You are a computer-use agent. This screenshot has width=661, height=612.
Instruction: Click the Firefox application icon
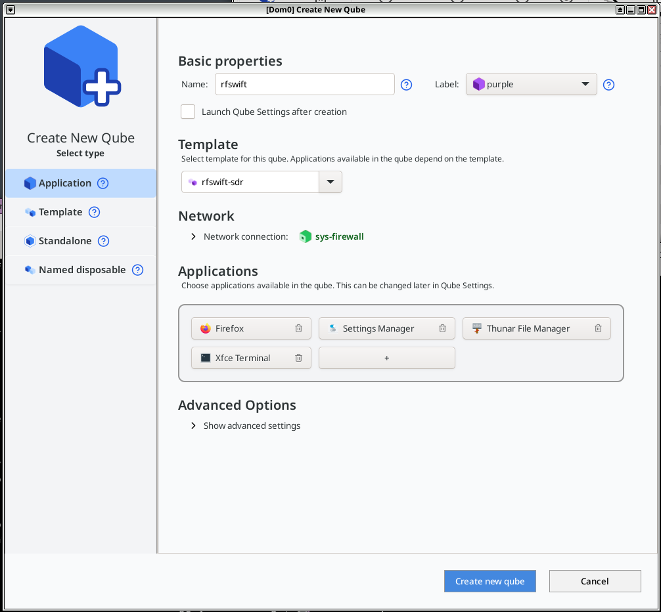[x=204, y=328]
